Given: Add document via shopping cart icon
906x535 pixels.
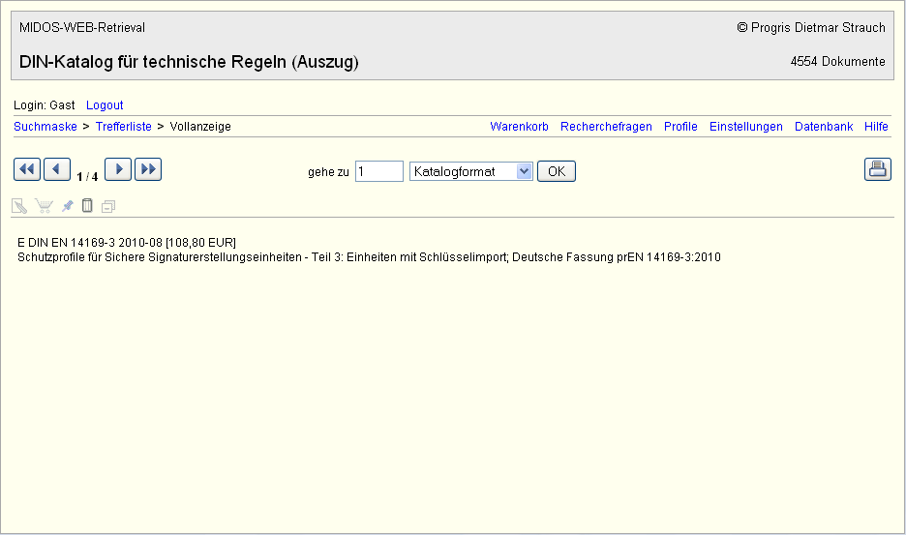Looking at the screenshot, I should pyautogui.click(x=44, y=206).
